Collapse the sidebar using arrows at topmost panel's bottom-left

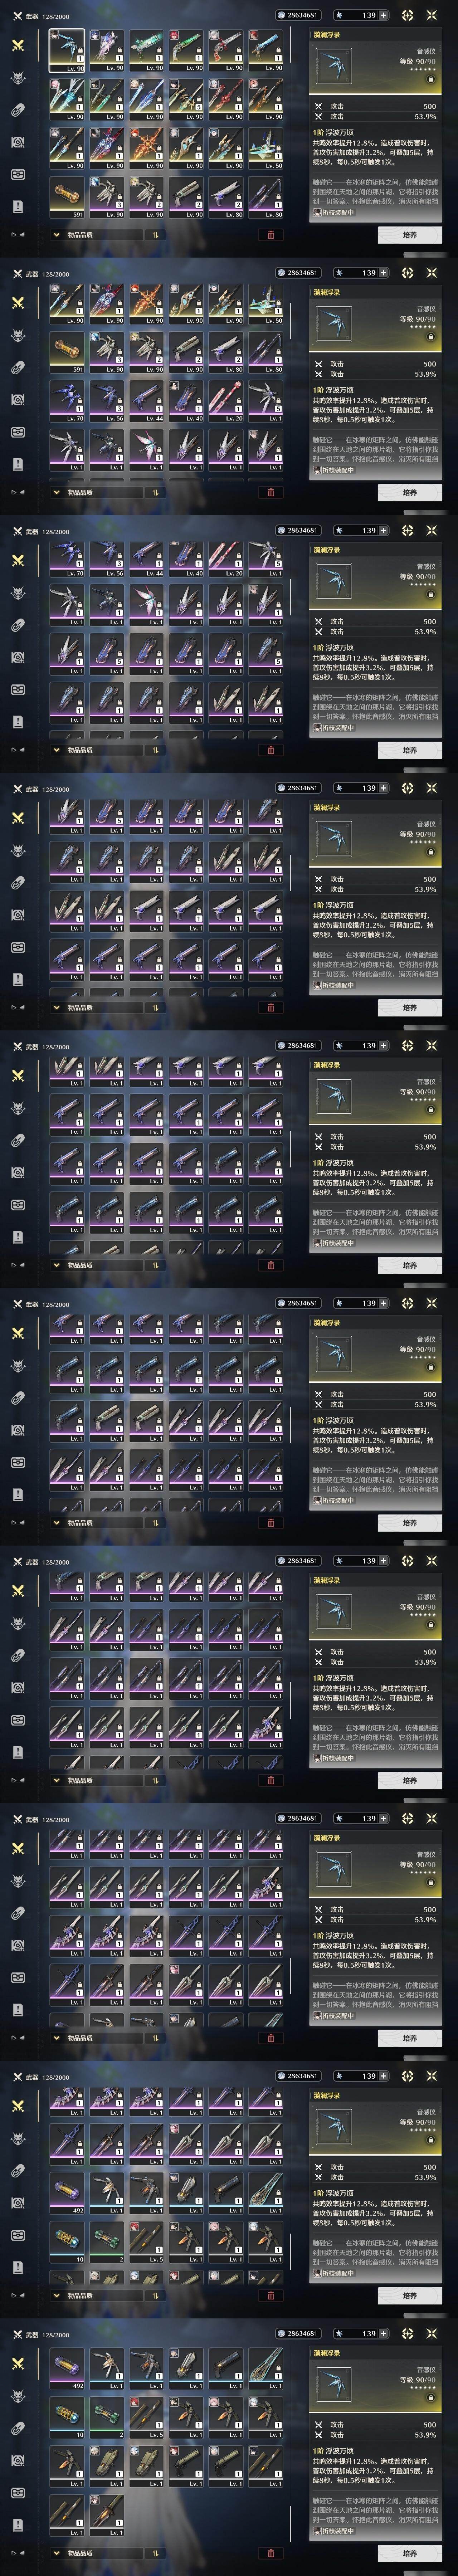[x=17, y=235]
